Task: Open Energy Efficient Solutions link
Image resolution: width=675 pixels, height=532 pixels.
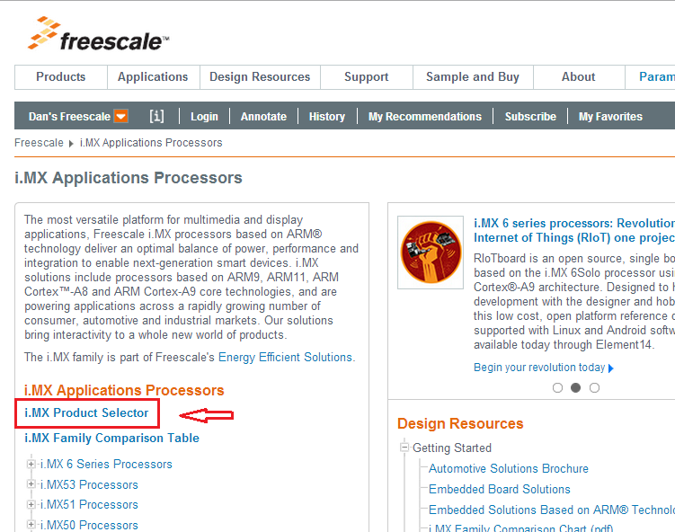Action: (x=286, y=358)
